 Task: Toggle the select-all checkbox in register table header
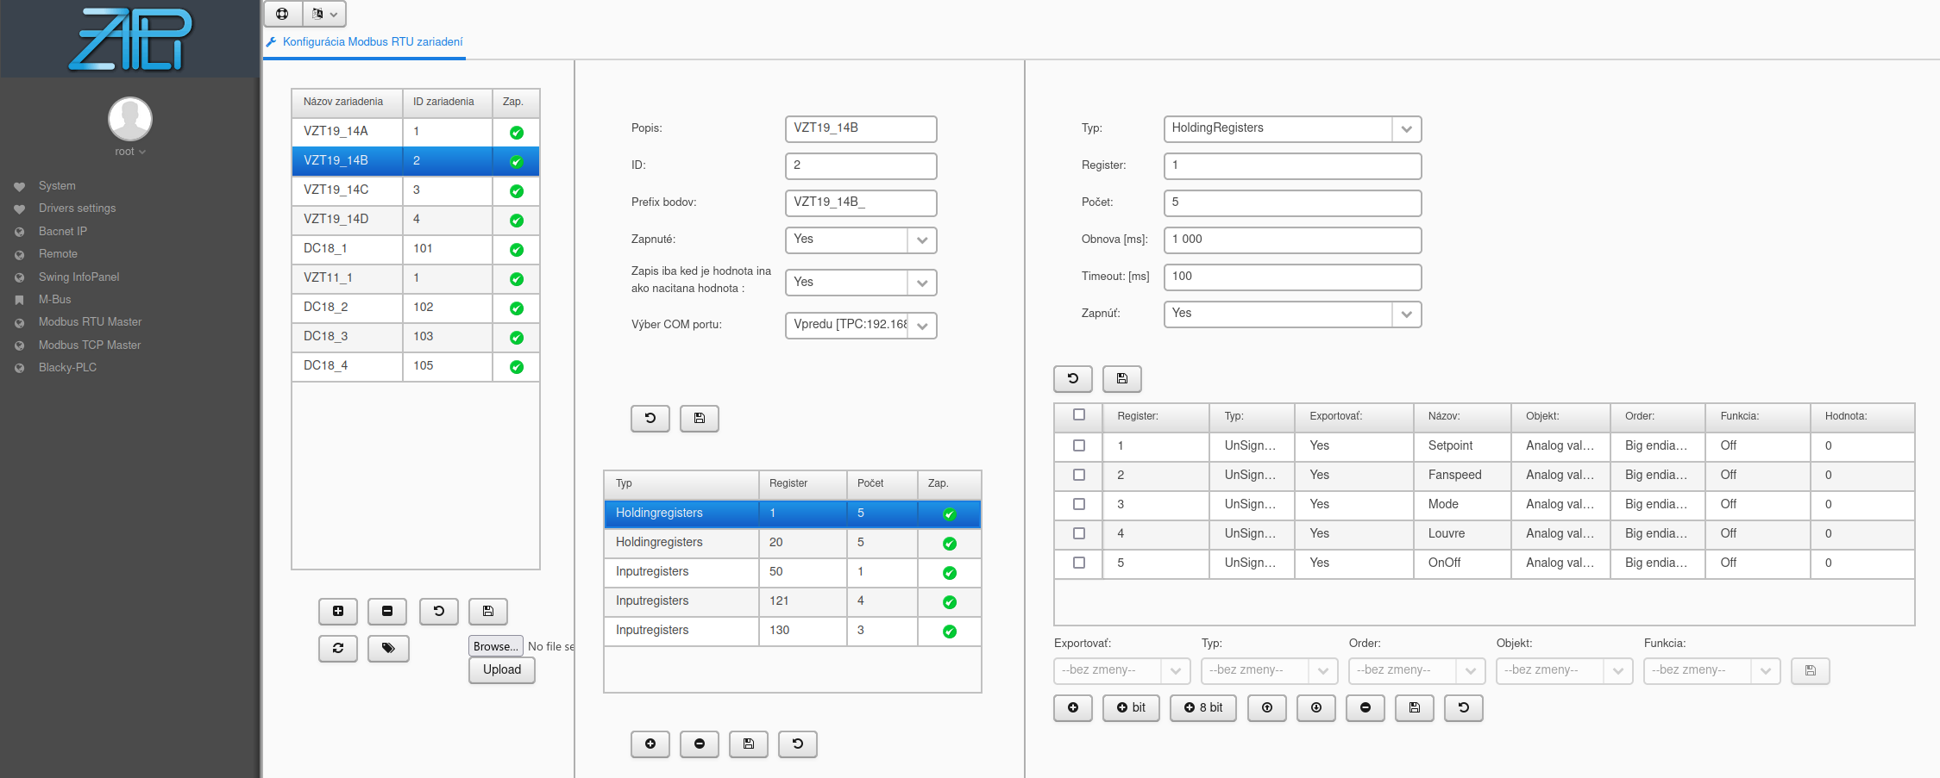(1078, 414)
